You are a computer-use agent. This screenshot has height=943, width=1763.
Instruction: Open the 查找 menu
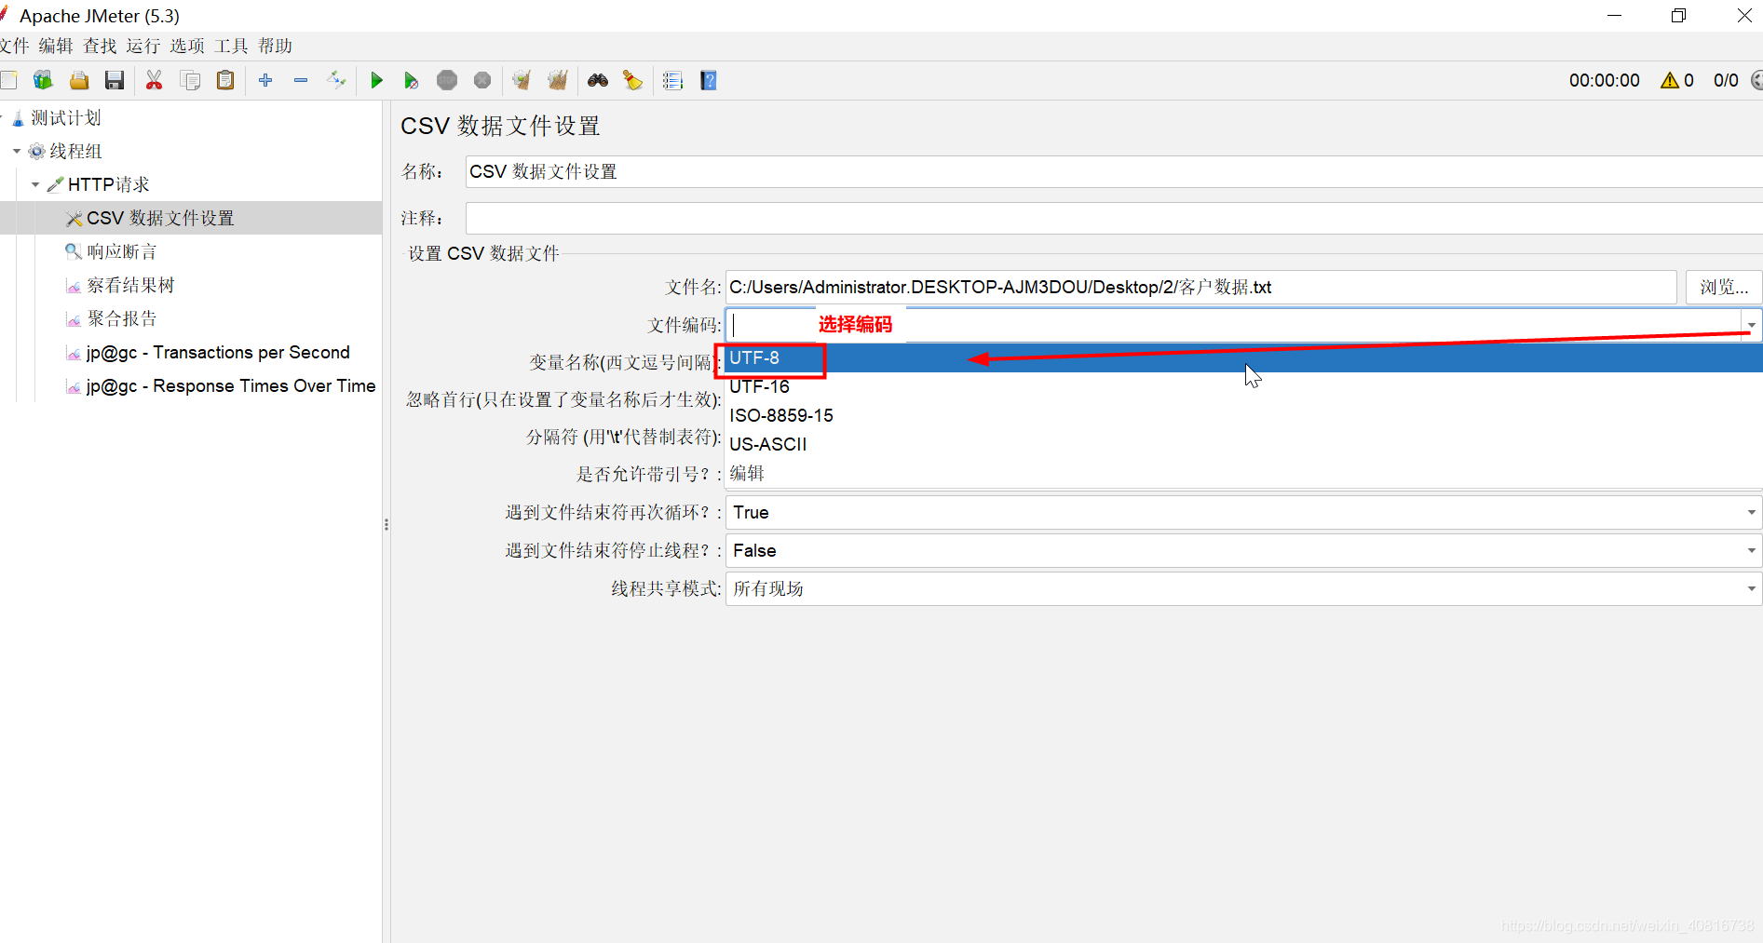pos(100,46)
